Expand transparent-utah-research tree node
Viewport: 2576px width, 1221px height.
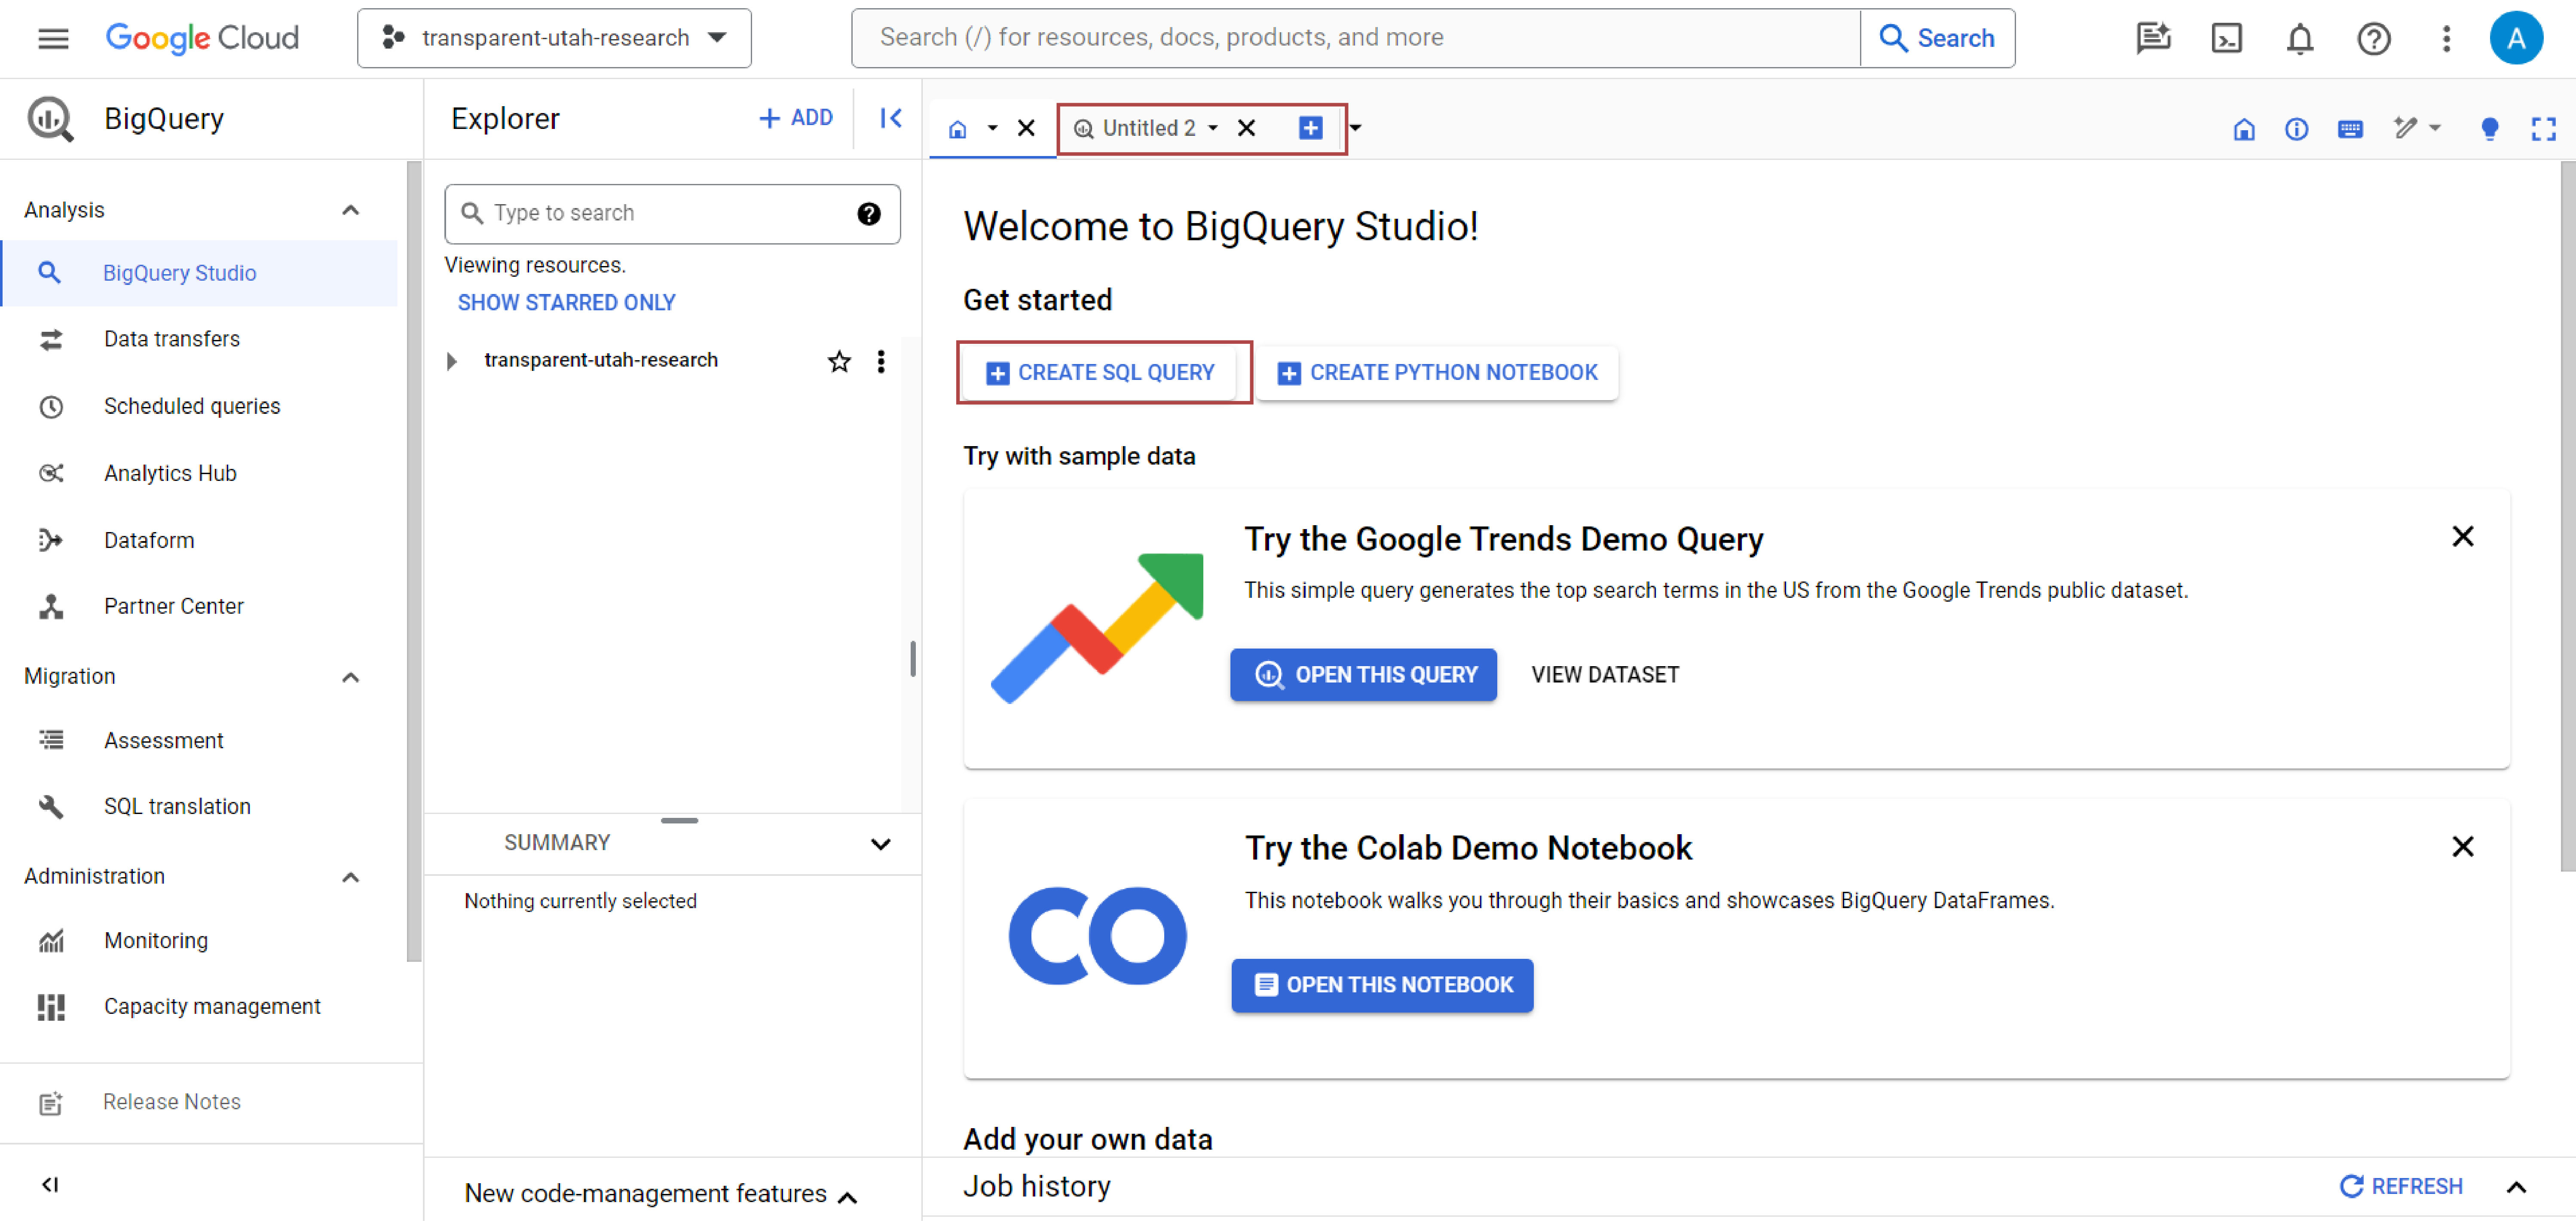[x=452, y=361]
